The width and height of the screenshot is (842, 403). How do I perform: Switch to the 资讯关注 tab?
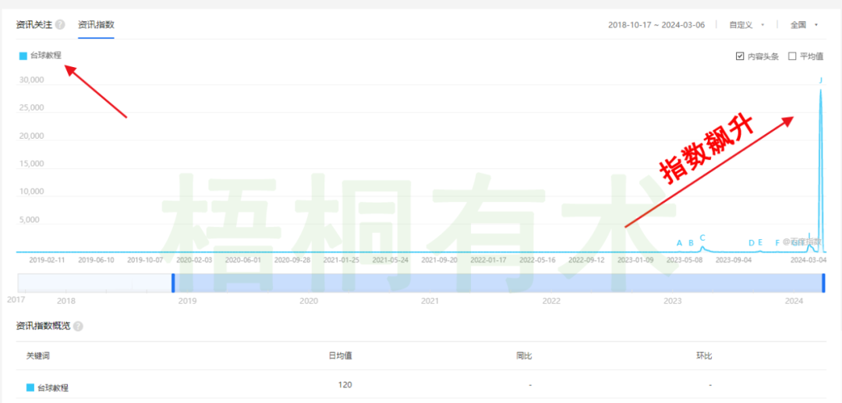[x=34, y=25]
